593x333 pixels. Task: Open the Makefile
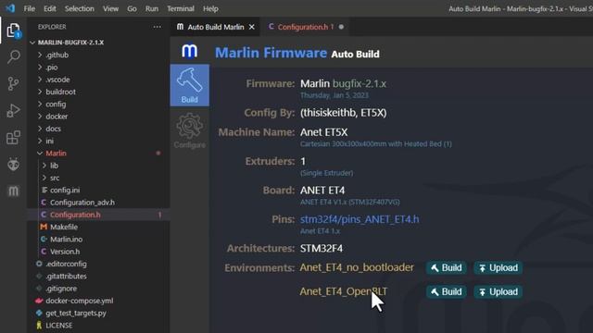pyautogui.click(x=64, y=227)
